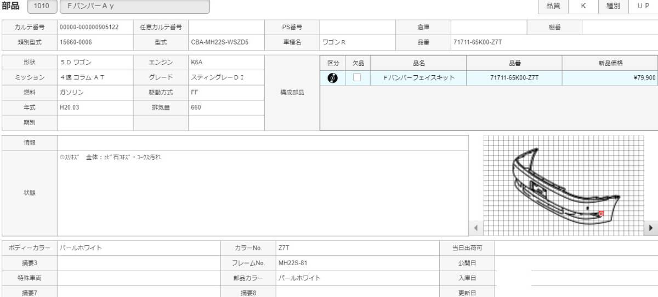
Task: Click the empty PS番号 field
Action: coord(358,27)
